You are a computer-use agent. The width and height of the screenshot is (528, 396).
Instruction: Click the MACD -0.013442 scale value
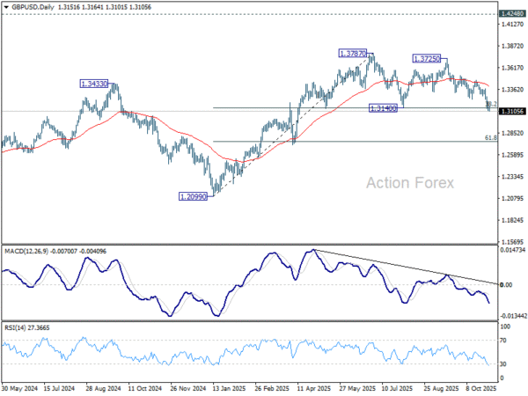(513, 316)
